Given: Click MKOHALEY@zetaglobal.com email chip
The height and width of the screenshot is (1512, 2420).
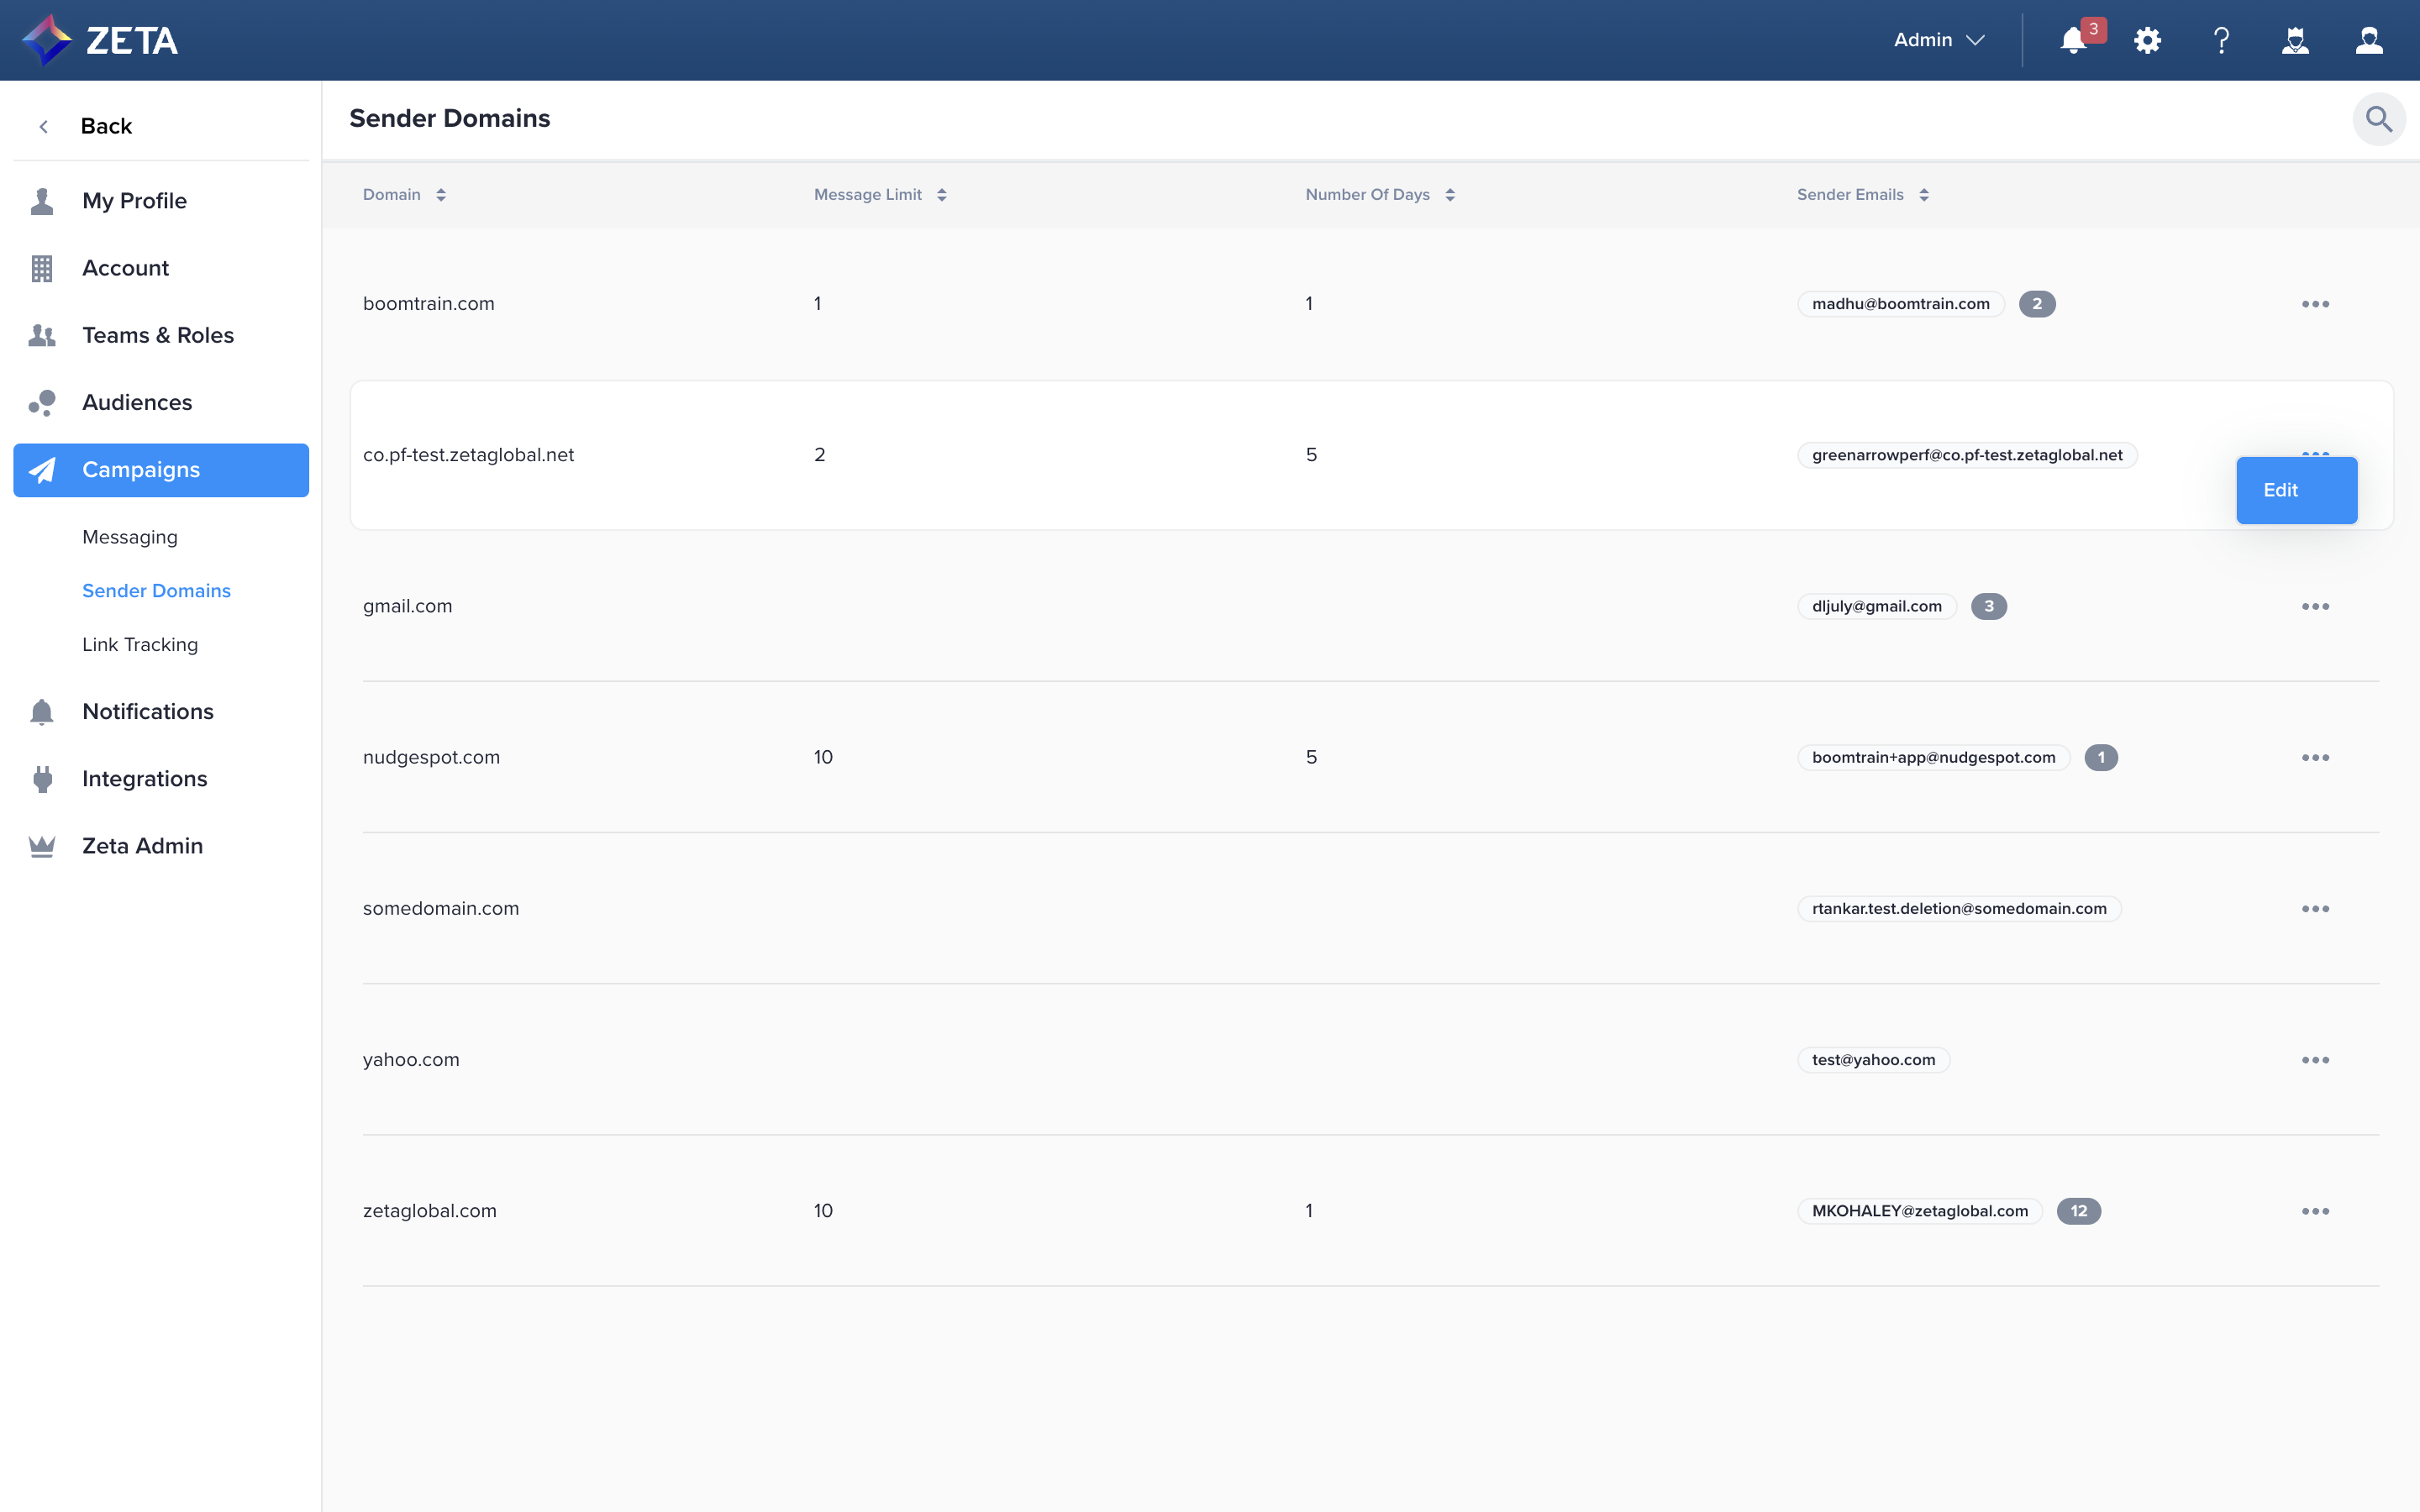Looking at the screenshot, I should click(1919, 1211).
